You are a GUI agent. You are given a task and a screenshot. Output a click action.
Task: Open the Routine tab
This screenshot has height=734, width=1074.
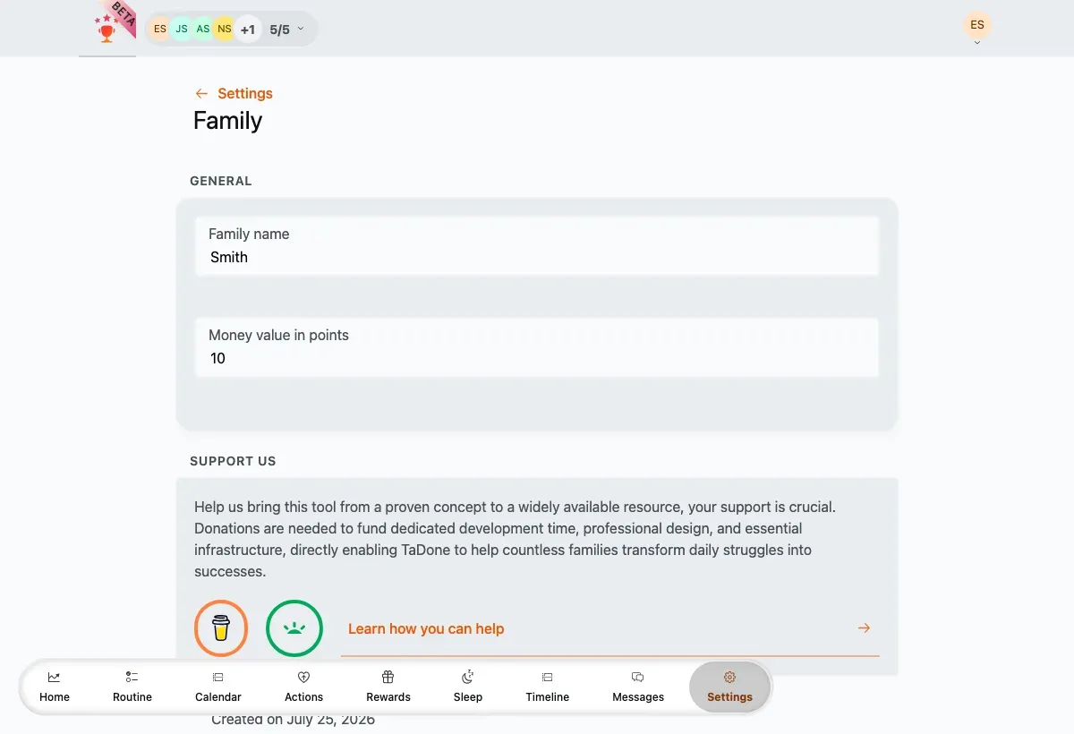coord(132,687)
